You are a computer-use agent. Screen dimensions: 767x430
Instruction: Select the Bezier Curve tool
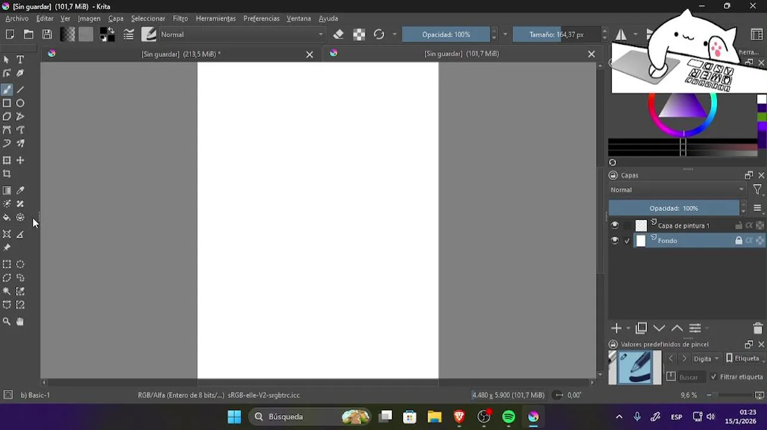(7, 130)
